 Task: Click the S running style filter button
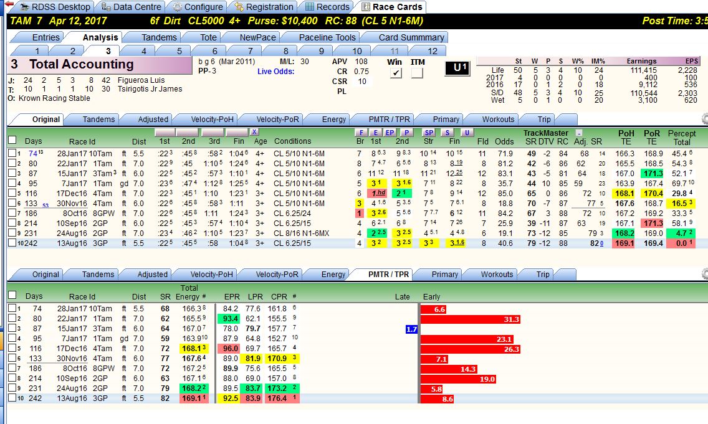(447, 132)
